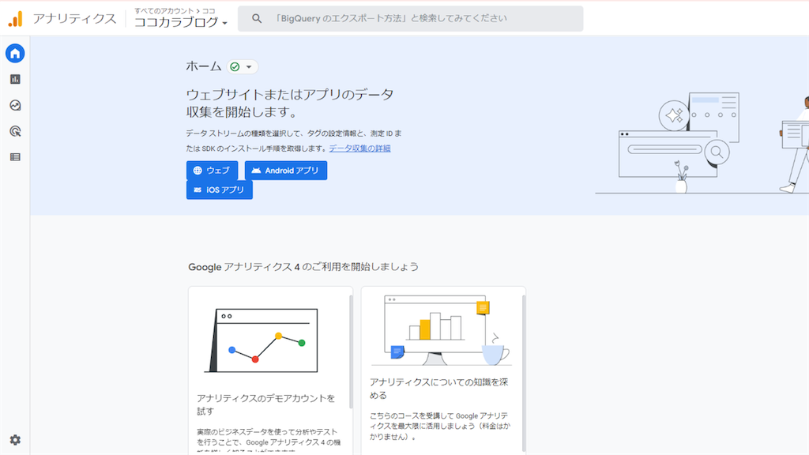Click the ウェブサイトまたはアプリのデータ収集を開始します heading

pyautogui.click(x=290, y=103)
